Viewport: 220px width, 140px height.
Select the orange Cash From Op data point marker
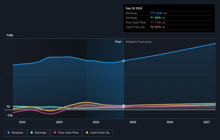click(124, 106)
